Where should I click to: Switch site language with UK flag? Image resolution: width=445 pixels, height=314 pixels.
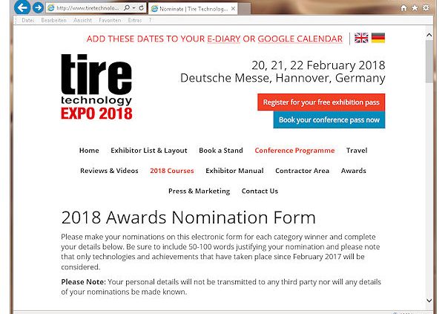click(361, 38)
